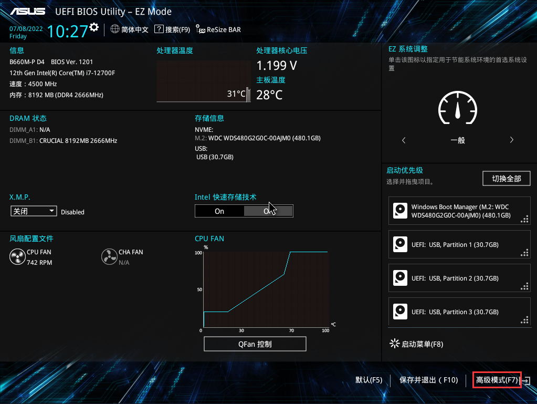
Task: Turn Intel Rapid Storage Technology On
Action: 219,211
